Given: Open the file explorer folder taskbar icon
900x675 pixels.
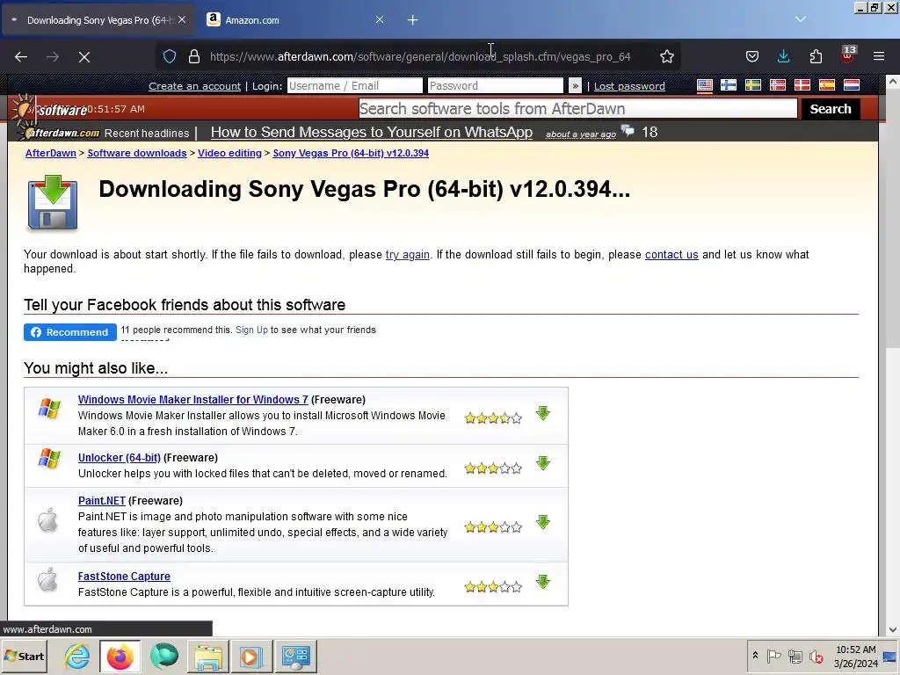Looking at the screenshot, I should coord(208,656).
